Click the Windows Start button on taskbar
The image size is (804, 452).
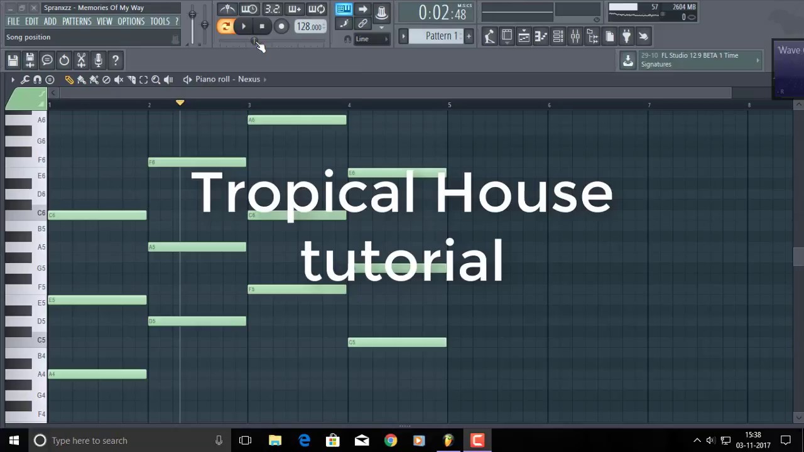tap(14, 441)
